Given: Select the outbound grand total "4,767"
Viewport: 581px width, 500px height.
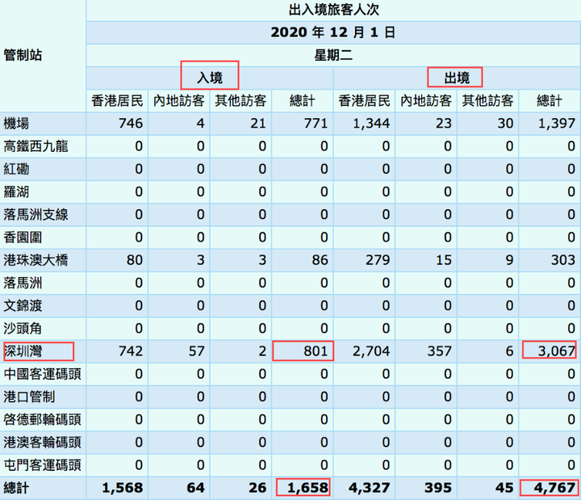Looking at the screenshot, I should pos(554,488).
